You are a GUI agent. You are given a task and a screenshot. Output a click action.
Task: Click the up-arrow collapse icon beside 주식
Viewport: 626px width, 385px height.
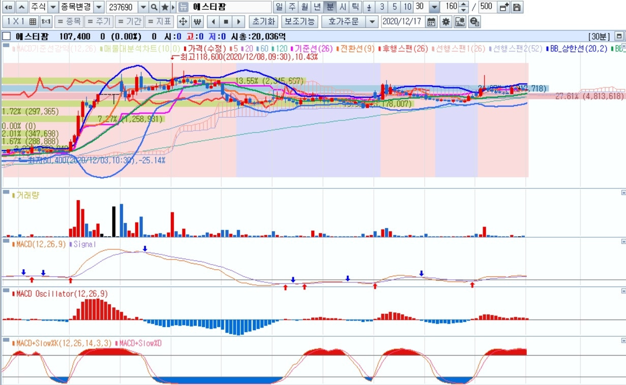click(22, 7)
